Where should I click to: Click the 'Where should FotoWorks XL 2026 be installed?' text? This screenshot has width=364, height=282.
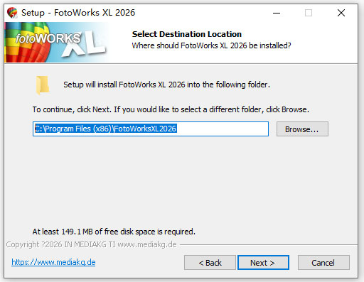point(211,45)
